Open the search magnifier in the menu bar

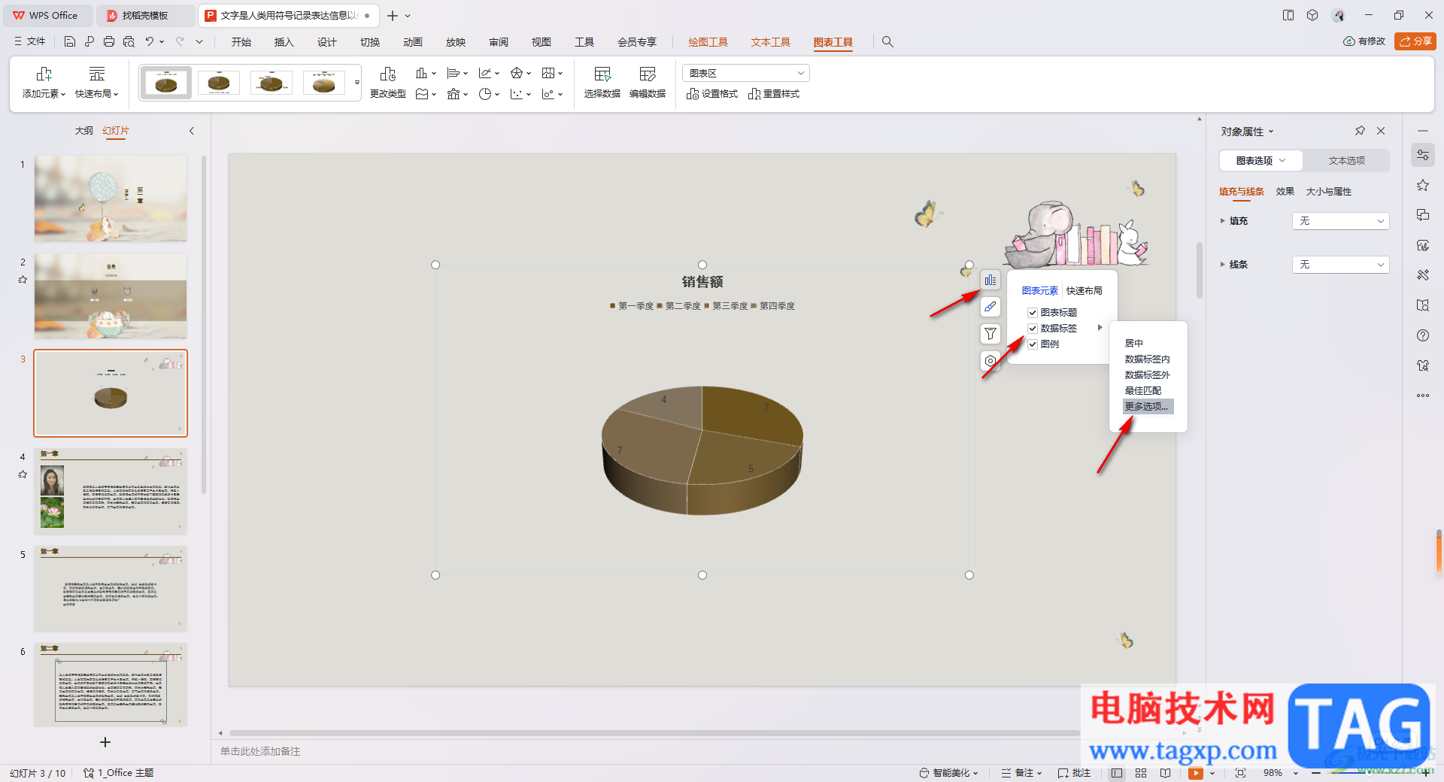point(887,42)
